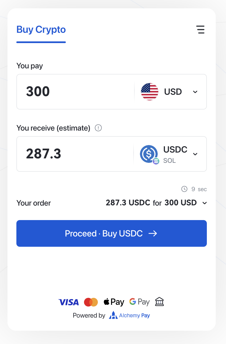Click the US flag currency icon
Image resolution: width=226 pixels, height=344 pixels.
tap(150, 92)
